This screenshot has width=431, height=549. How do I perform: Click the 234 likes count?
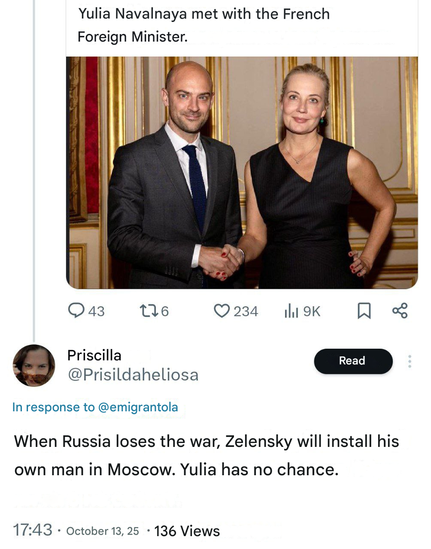246,311
